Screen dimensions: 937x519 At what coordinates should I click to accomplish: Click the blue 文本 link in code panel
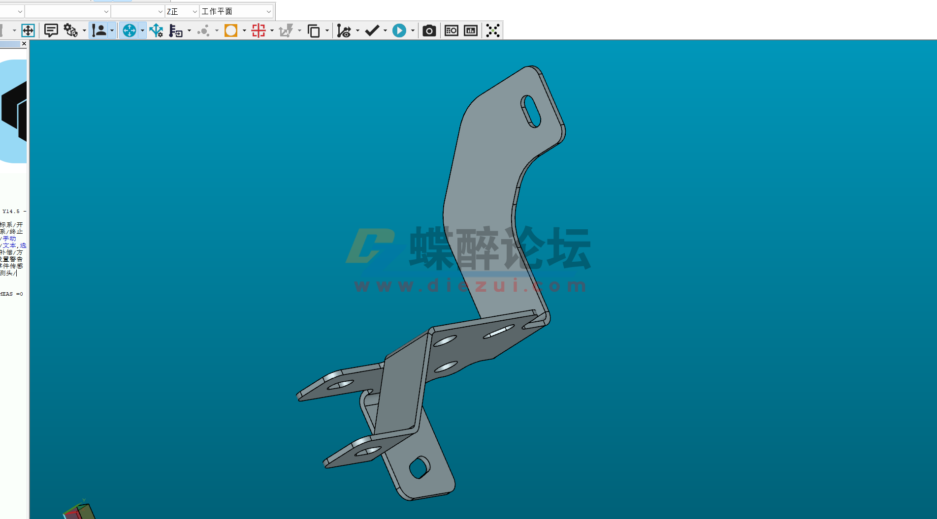9,245
